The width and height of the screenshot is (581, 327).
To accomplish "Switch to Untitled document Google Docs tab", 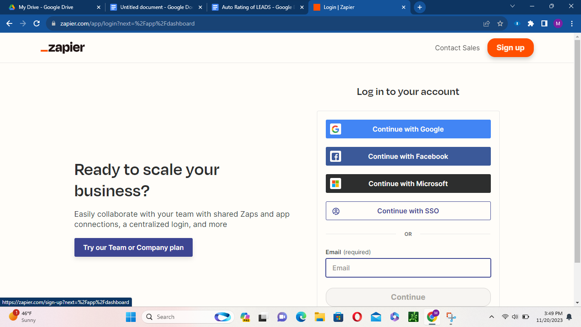I will [156, 7].
